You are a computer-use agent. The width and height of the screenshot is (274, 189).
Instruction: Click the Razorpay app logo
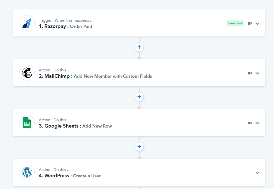click(x=27, y=23)
